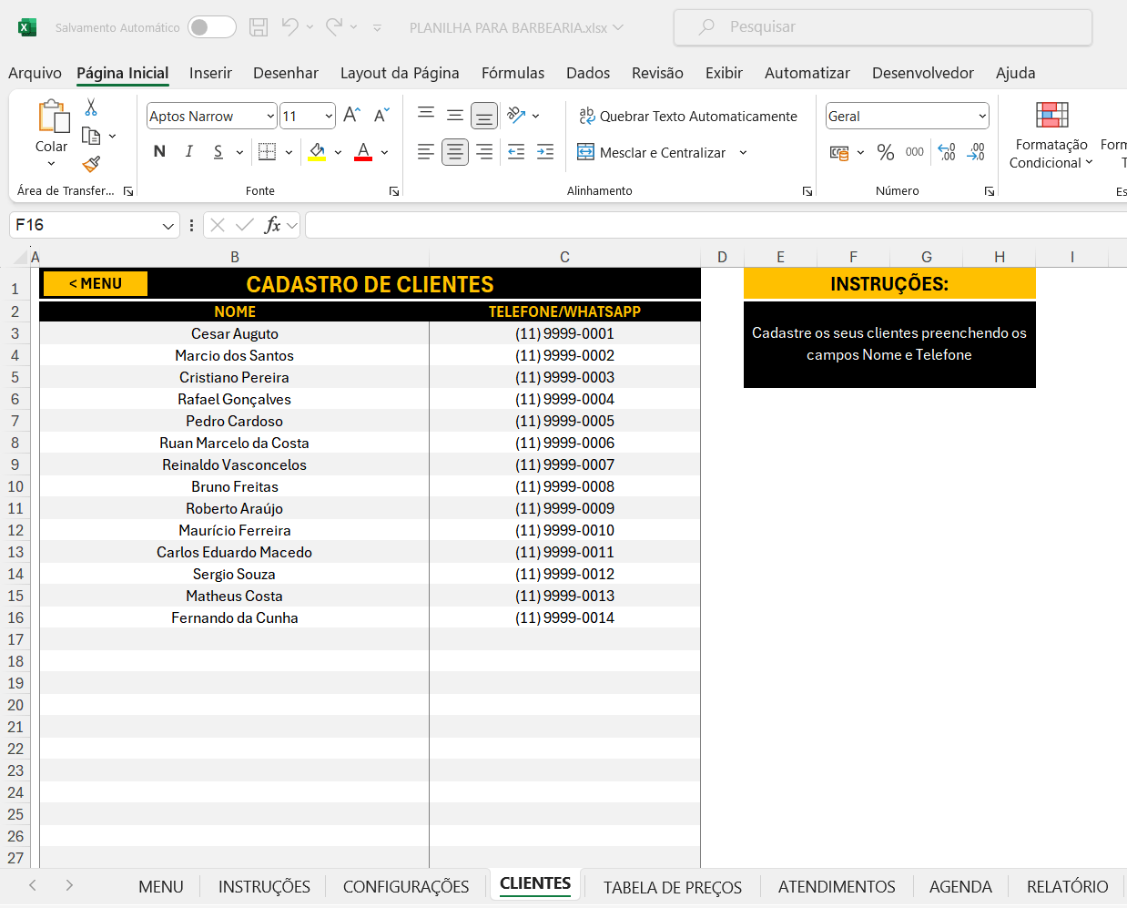Select row 10 header
The image size is (1127, 908).
pos(15,486)
